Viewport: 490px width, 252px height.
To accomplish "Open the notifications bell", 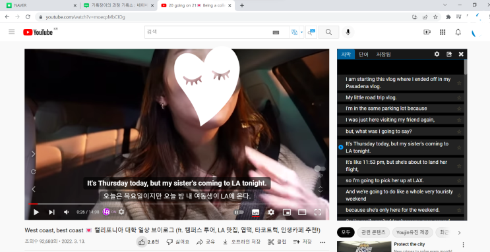I will (458, 32).
